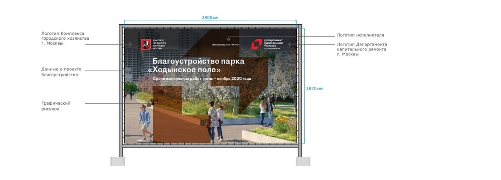Click the 'Логотип Комплекса городского хозяйства' annotation
This screenshot has height=180, width=501.
(x=65, y=38)
